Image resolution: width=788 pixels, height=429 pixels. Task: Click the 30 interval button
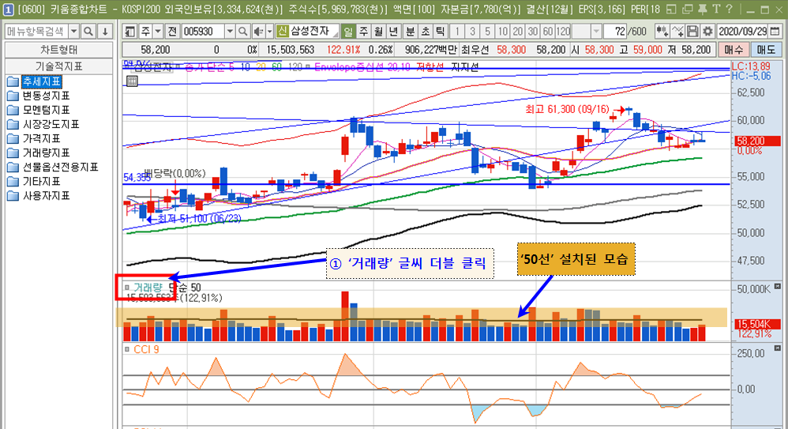point(532,32)
